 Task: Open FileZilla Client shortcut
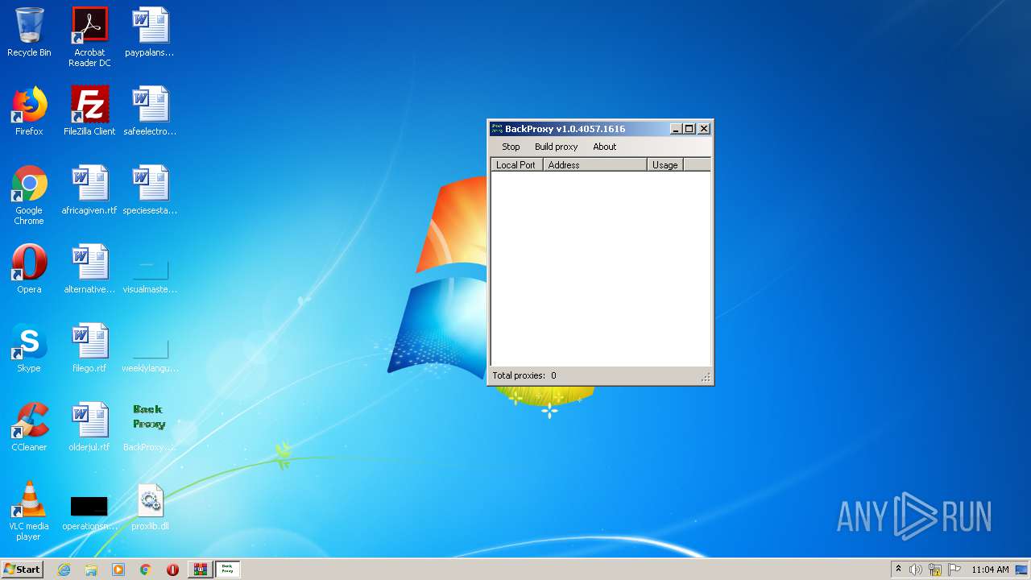[89, 112]
